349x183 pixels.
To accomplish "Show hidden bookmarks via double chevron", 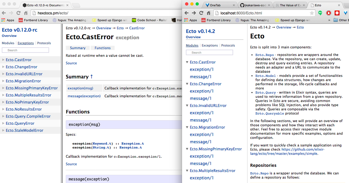I will pos(329,20).
